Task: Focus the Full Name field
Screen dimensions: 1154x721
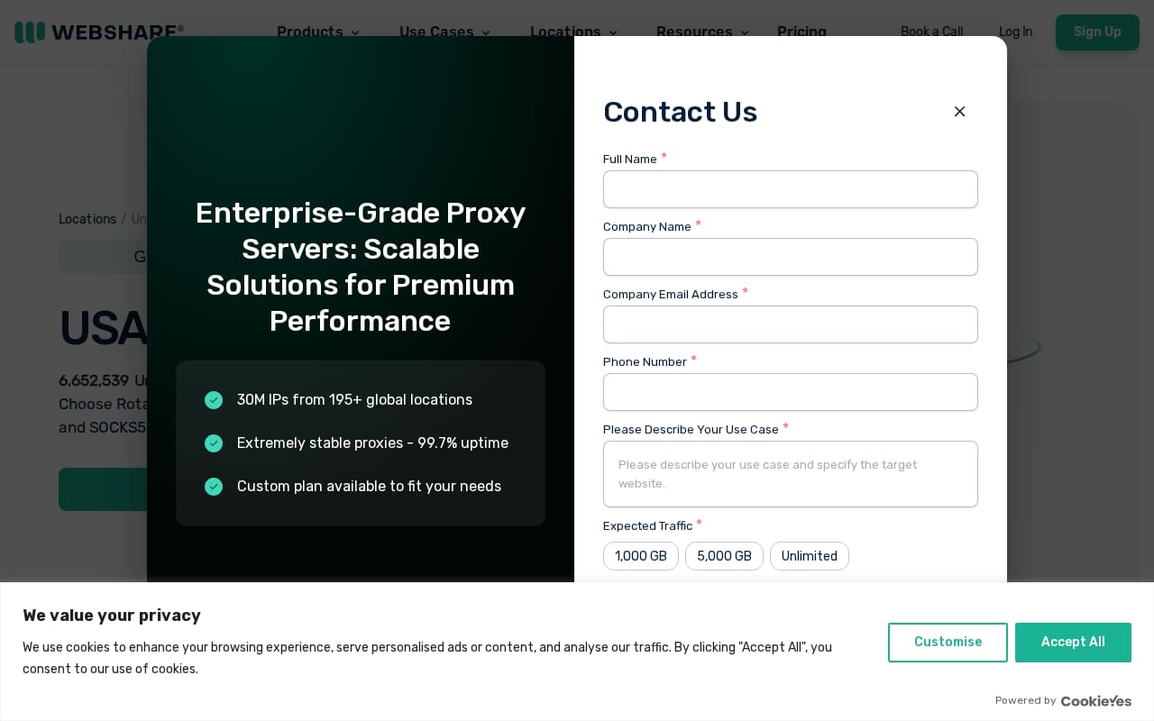Action: 791,189
